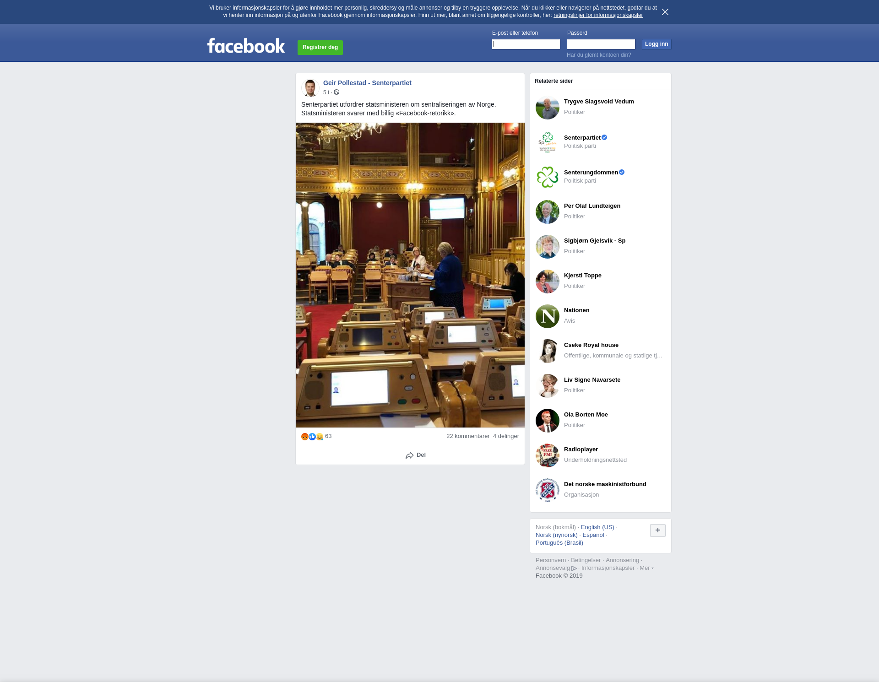Click the AdChoices triangle icon

[574, 568]
